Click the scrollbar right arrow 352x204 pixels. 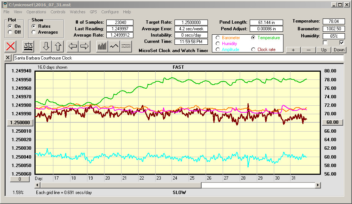tap(318, 185)
